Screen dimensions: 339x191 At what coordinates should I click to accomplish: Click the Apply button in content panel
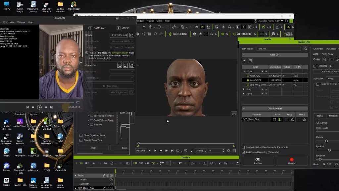[x=93, y=148]
